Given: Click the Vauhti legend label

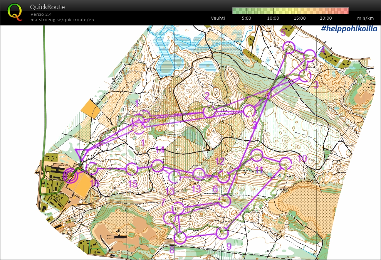Looking at the screenshot, I should [x=218, y=18].
